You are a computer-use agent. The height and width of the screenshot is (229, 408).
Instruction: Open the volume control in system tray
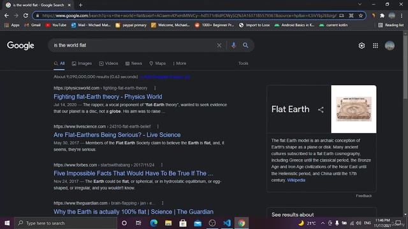(358, 223)
